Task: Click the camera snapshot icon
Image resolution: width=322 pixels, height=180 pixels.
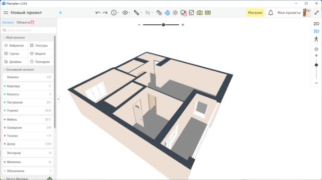Action: [200, 13]
